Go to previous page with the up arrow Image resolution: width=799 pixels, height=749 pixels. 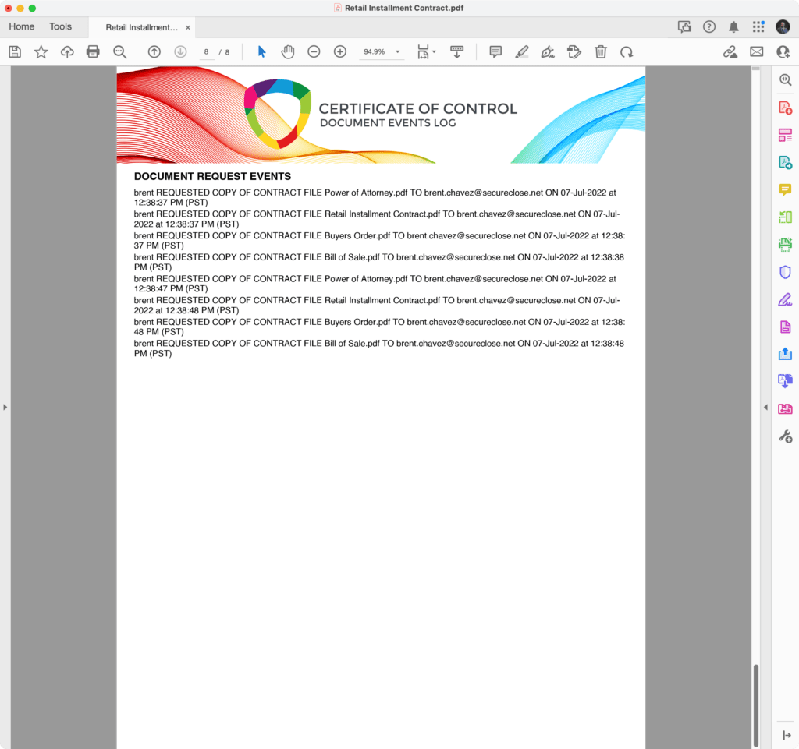click(154, 52)
